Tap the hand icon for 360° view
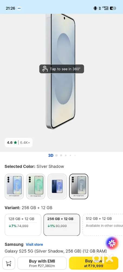This screenshot has width=123, height=272. [45, 69]
